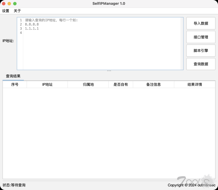Click the 序号 column header
This screenshot has height=190, width=218.
pos(14,84)
